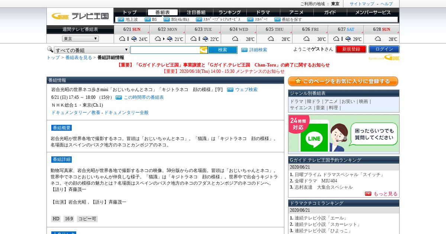Click the magnifying glass search icon
Image resolution: width=446 pixels, height=234 pixels.
pyautogui.click(x=50, y=49)
